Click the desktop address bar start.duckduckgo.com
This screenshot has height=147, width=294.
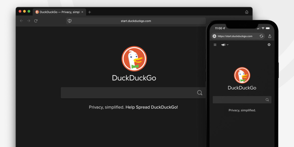(x=136, y=21)
